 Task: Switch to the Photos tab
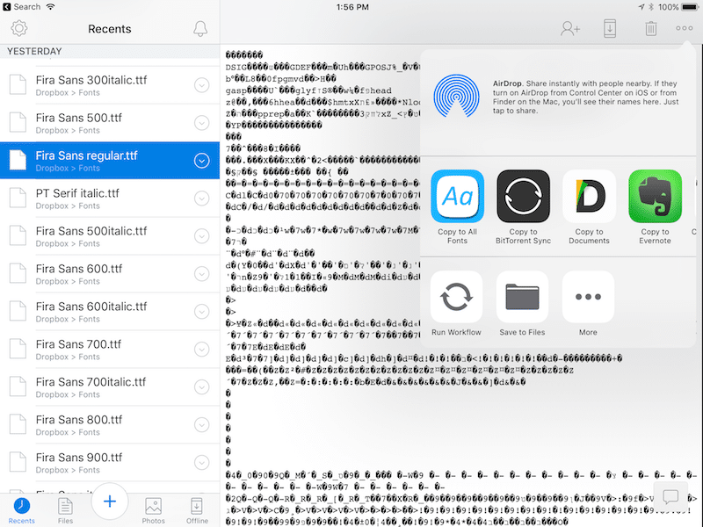(x=153, y=507)
